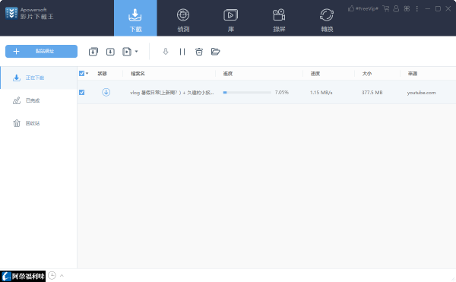Click the download progress bar at 7.05%

coord(247,93)
